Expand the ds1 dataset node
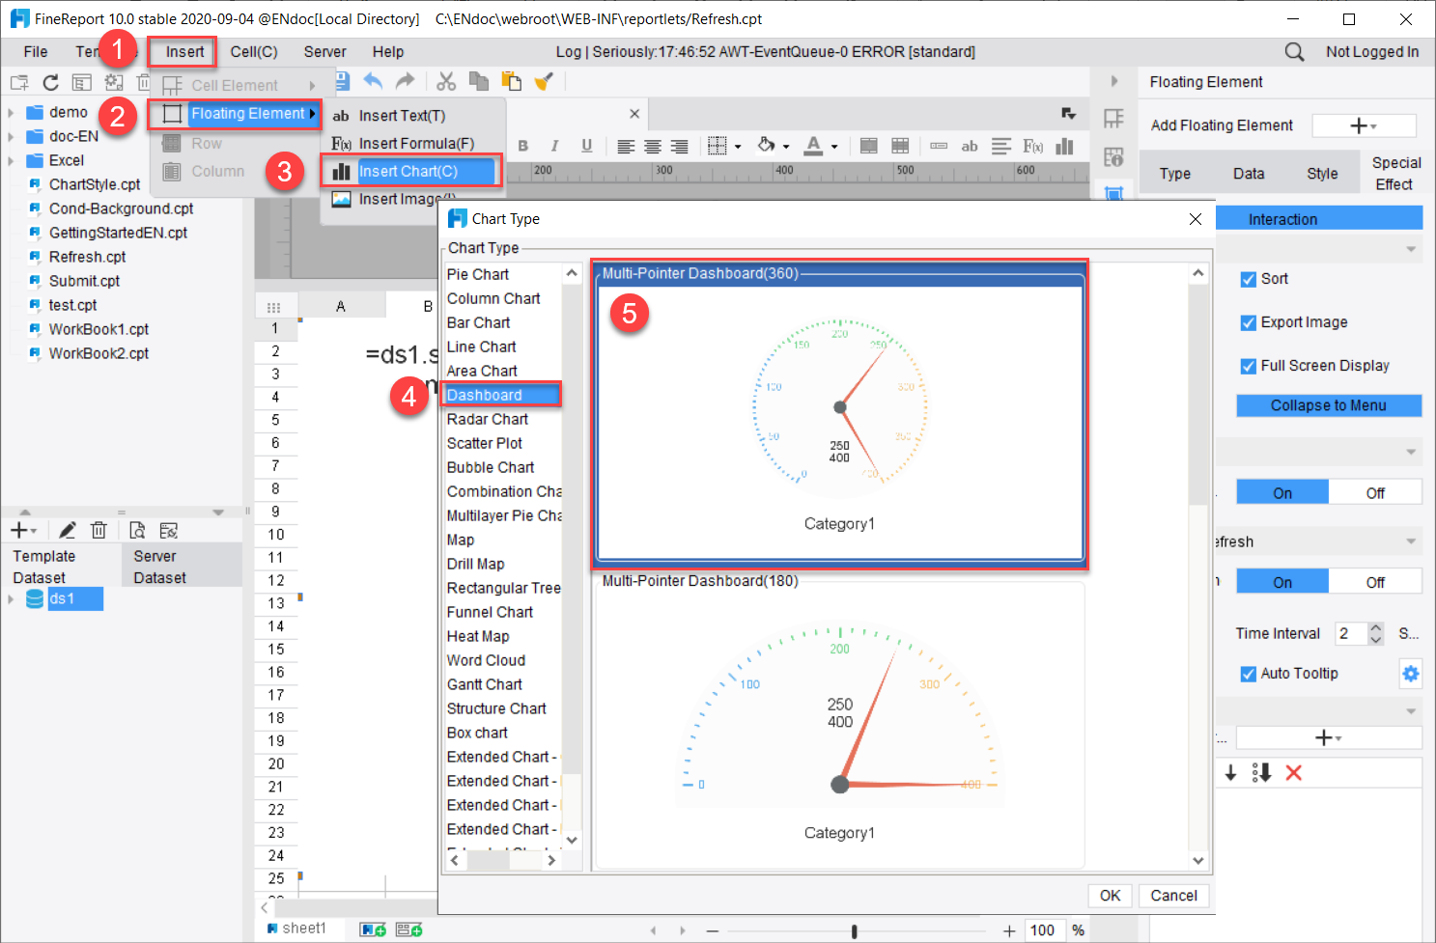 coord(11,599)
